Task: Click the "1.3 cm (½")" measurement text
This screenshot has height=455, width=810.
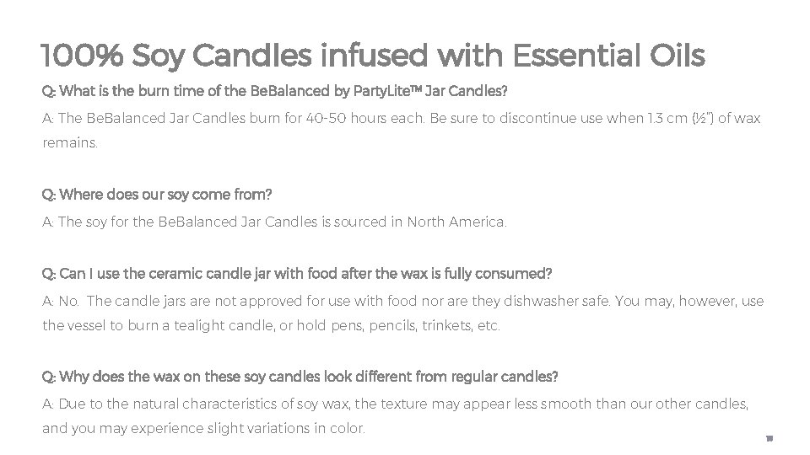Action: 666,119
